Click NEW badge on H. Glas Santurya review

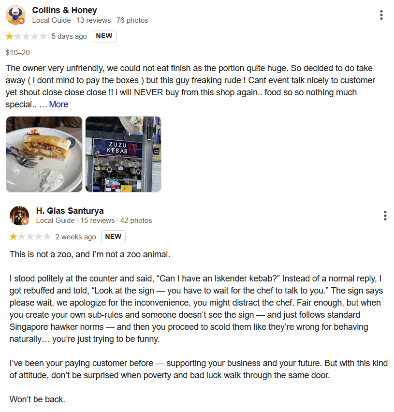tap(113, 237)
